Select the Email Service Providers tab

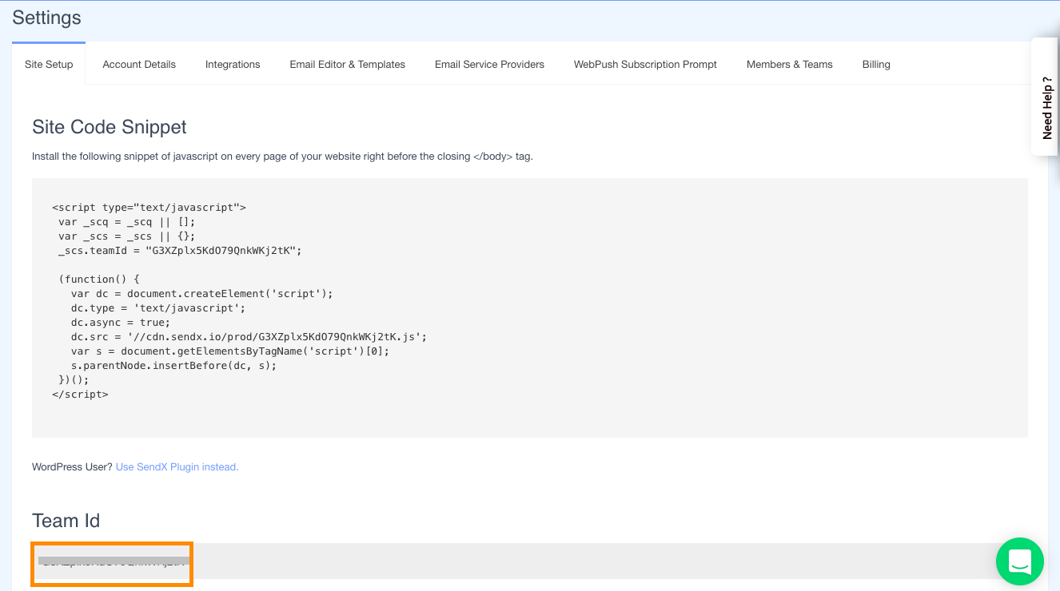tap(489, 64)
